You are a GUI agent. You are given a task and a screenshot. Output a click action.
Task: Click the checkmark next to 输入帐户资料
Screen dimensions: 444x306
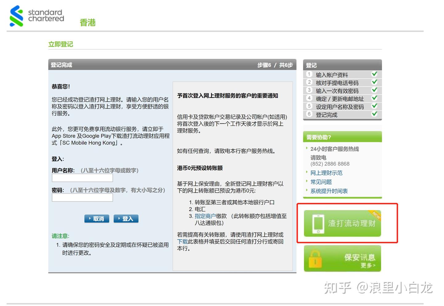[375, 74]
